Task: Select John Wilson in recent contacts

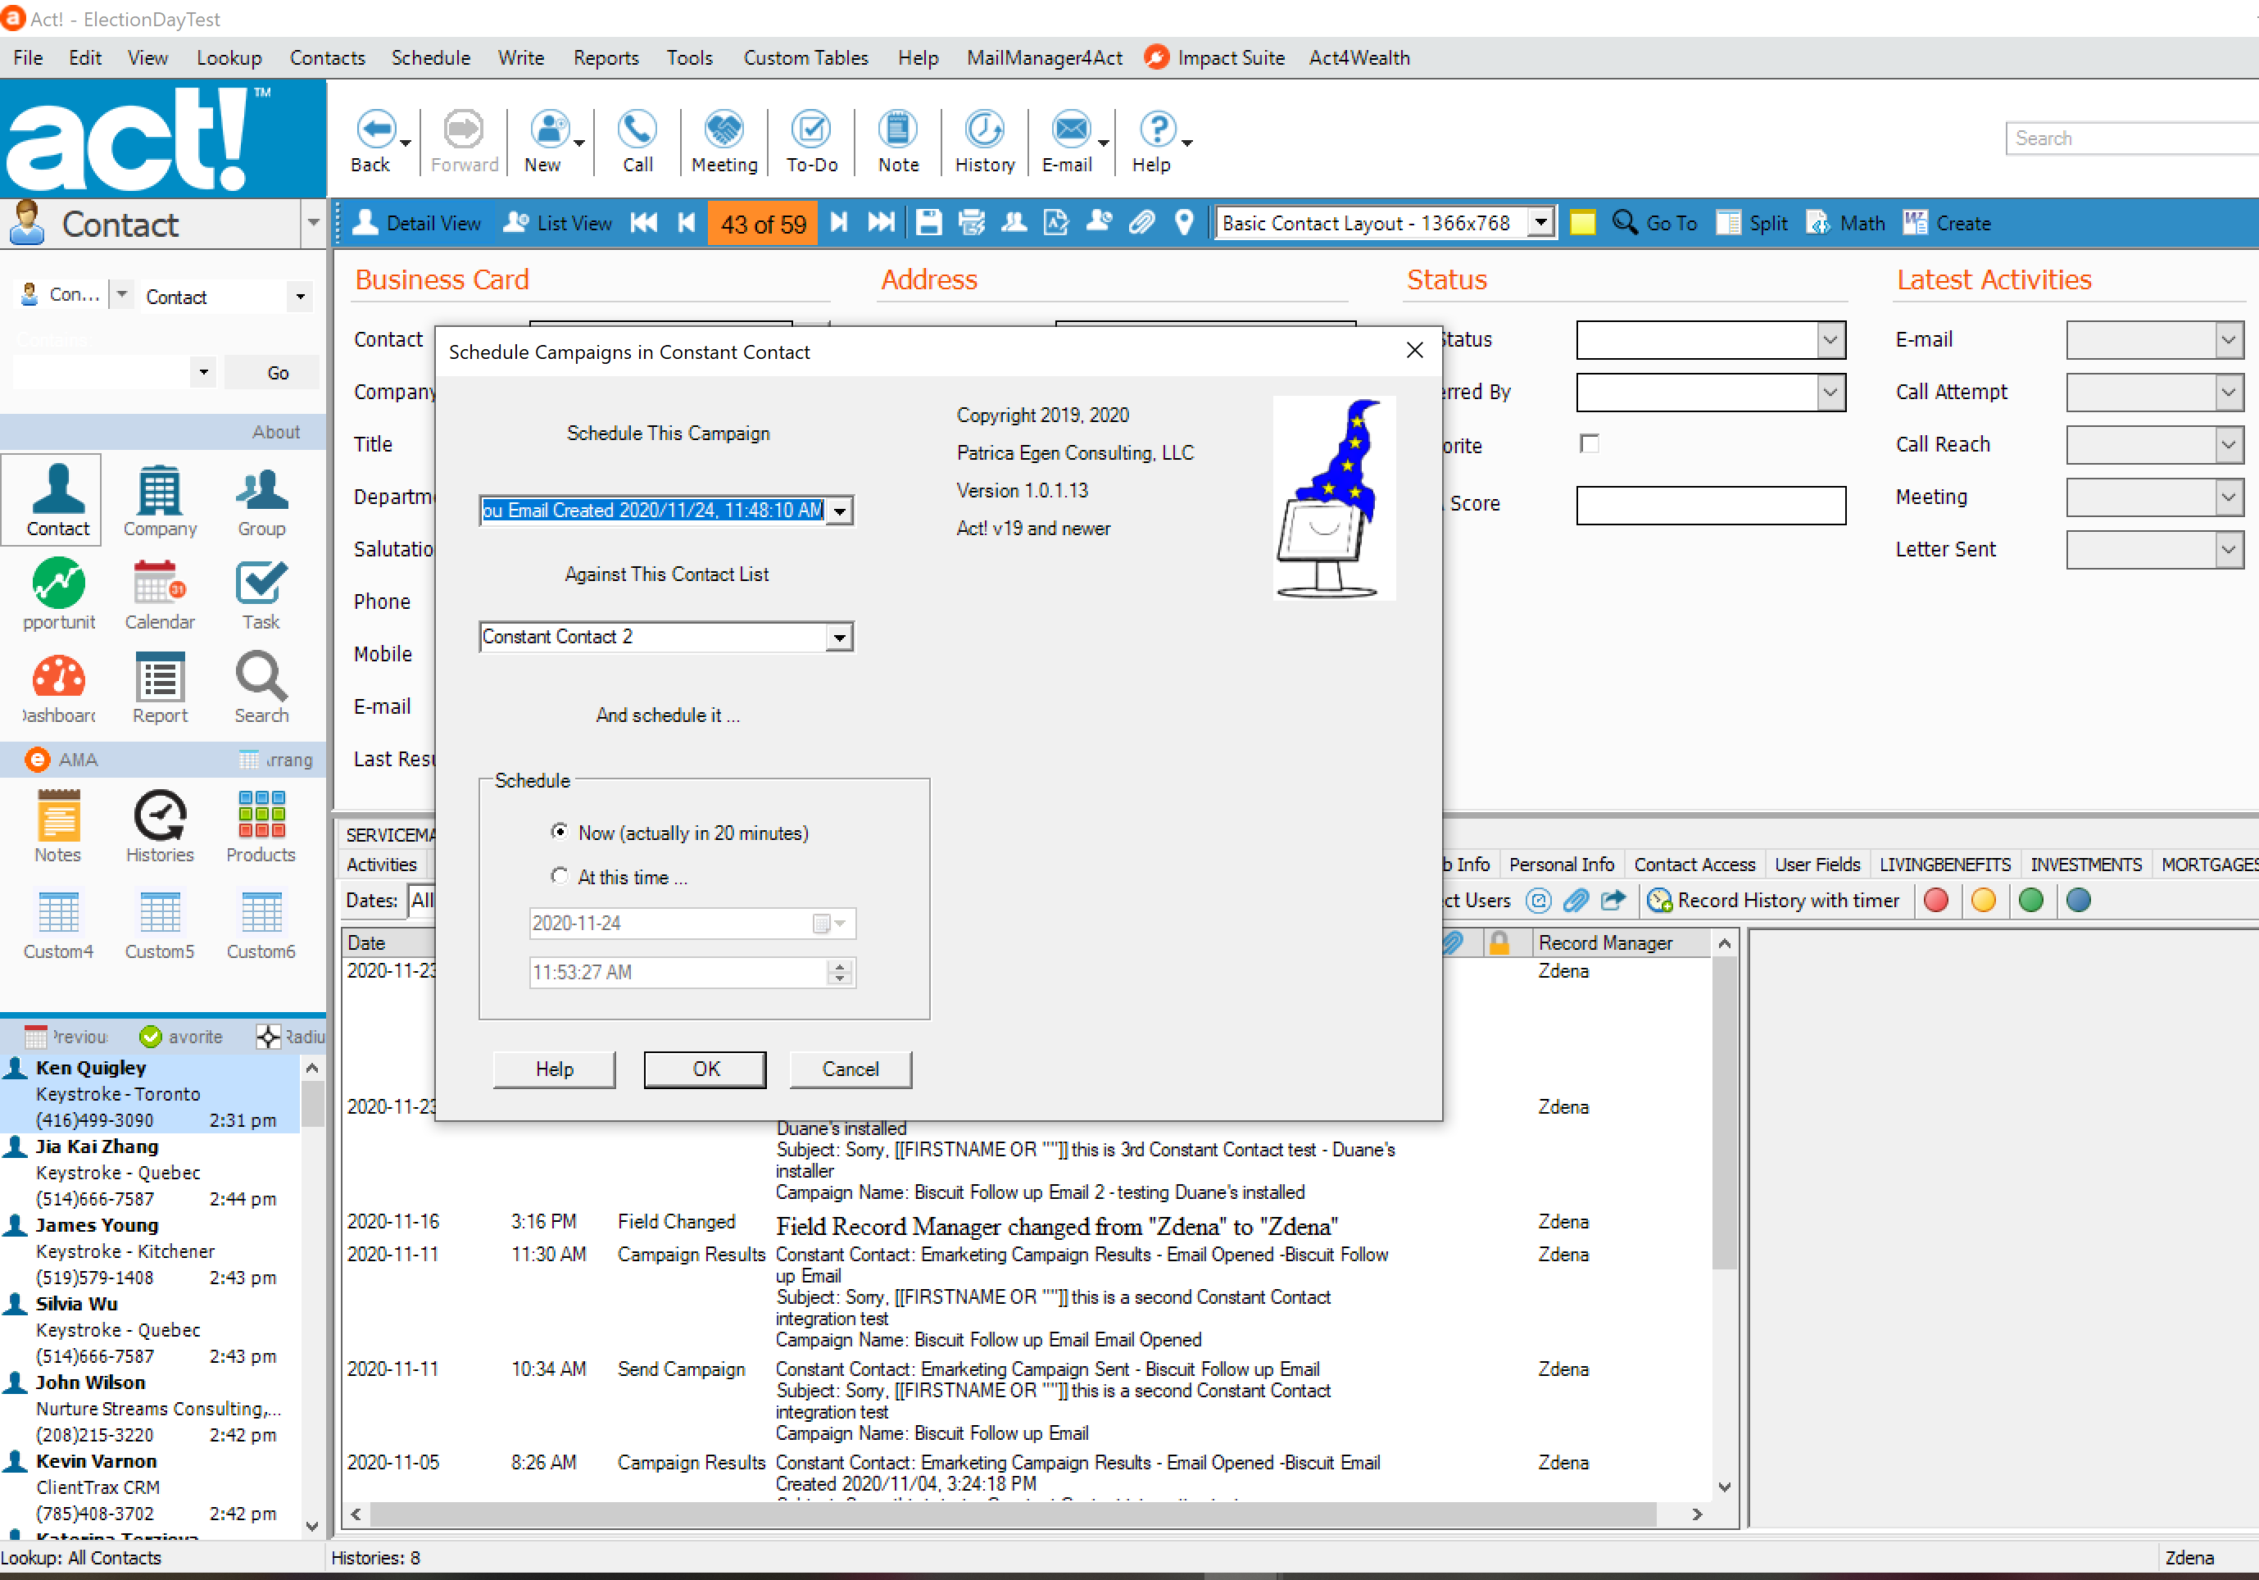Action: (150, 1409)
